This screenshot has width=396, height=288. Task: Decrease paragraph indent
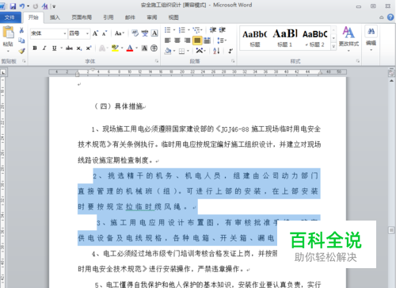(213, 30)
